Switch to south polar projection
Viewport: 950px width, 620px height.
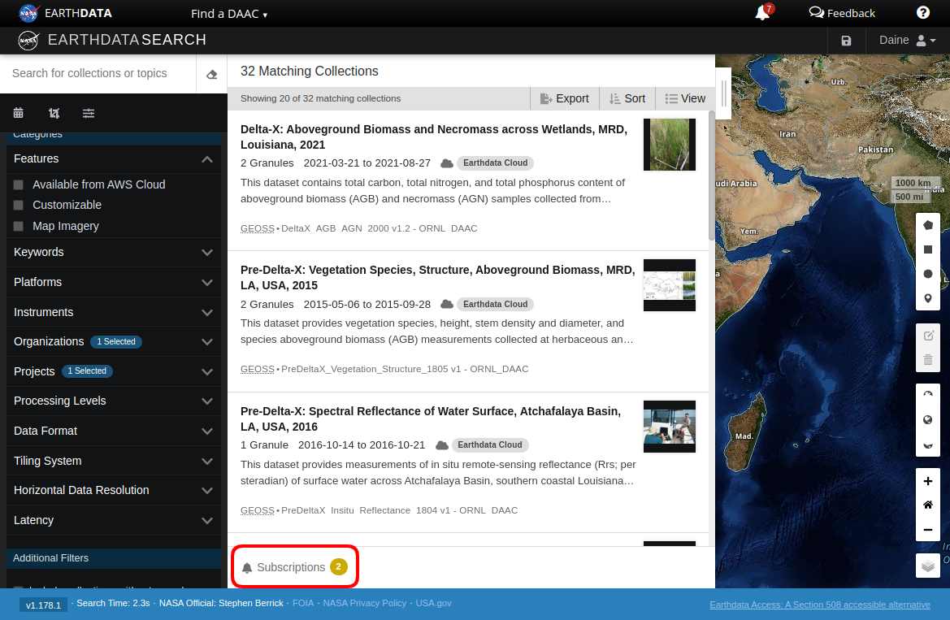(x=927, y=444)
